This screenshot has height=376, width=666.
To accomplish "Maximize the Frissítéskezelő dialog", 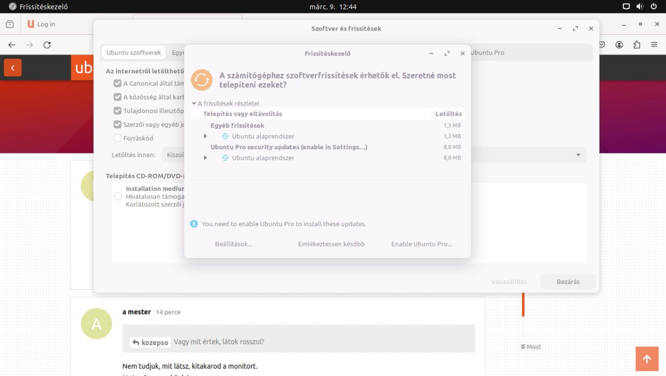I will 447,54.
